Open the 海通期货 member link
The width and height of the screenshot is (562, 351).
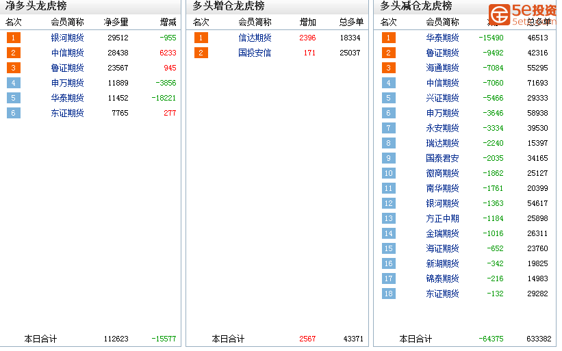pyautogui.click(x=442, y=68)
